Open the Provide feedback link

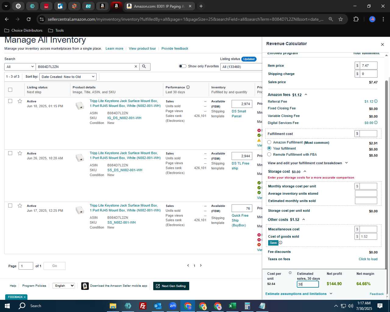(175, 48)
